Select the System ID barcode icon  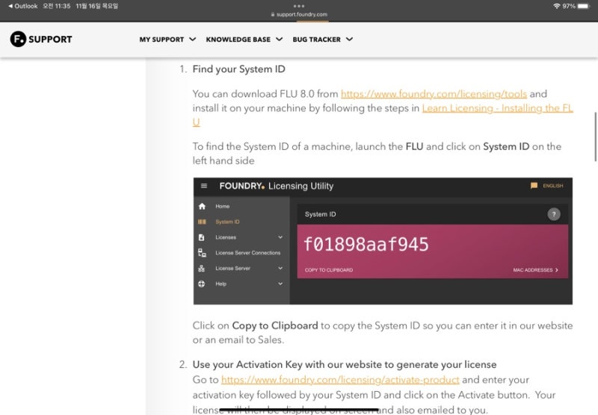202,222
